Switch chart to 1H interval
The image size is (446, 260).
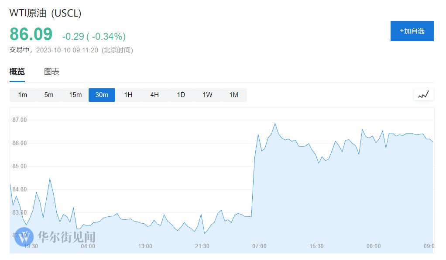tap(128, 95)
